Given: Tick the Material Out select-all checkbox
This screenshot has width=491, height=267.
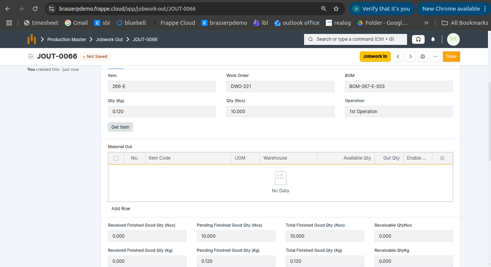Looking at the screenshot, I should (116, 158).
